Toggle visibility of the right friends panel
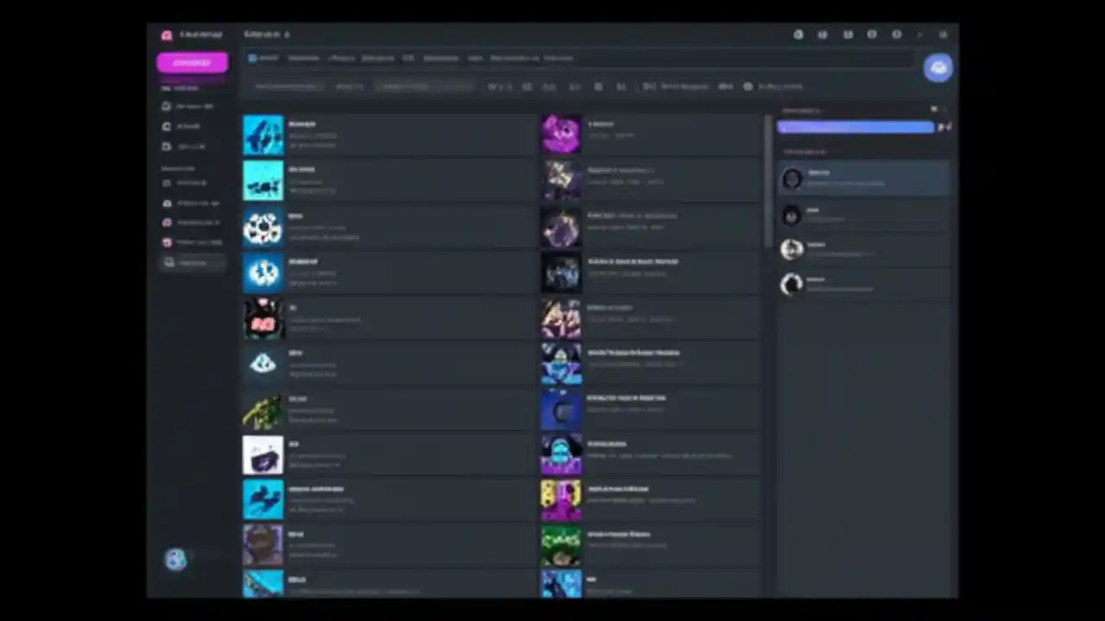Screen dimensions: 1105x621 pos(933,110)
